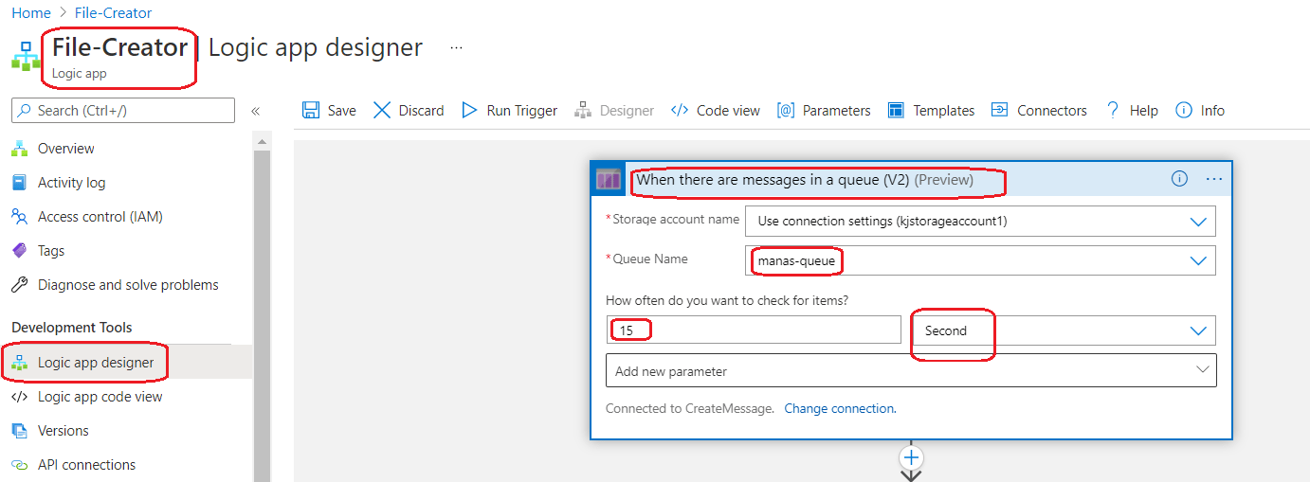The image size is (1310, 482).
Task: Click the API connections icon in sidebar
Action: pyautogui.click(x=20, y=465)
